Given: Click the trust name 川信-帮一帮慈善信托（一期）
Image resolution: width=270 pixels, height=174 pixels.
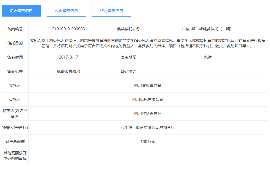Looking at the screenshot, I should pos(208,29).
